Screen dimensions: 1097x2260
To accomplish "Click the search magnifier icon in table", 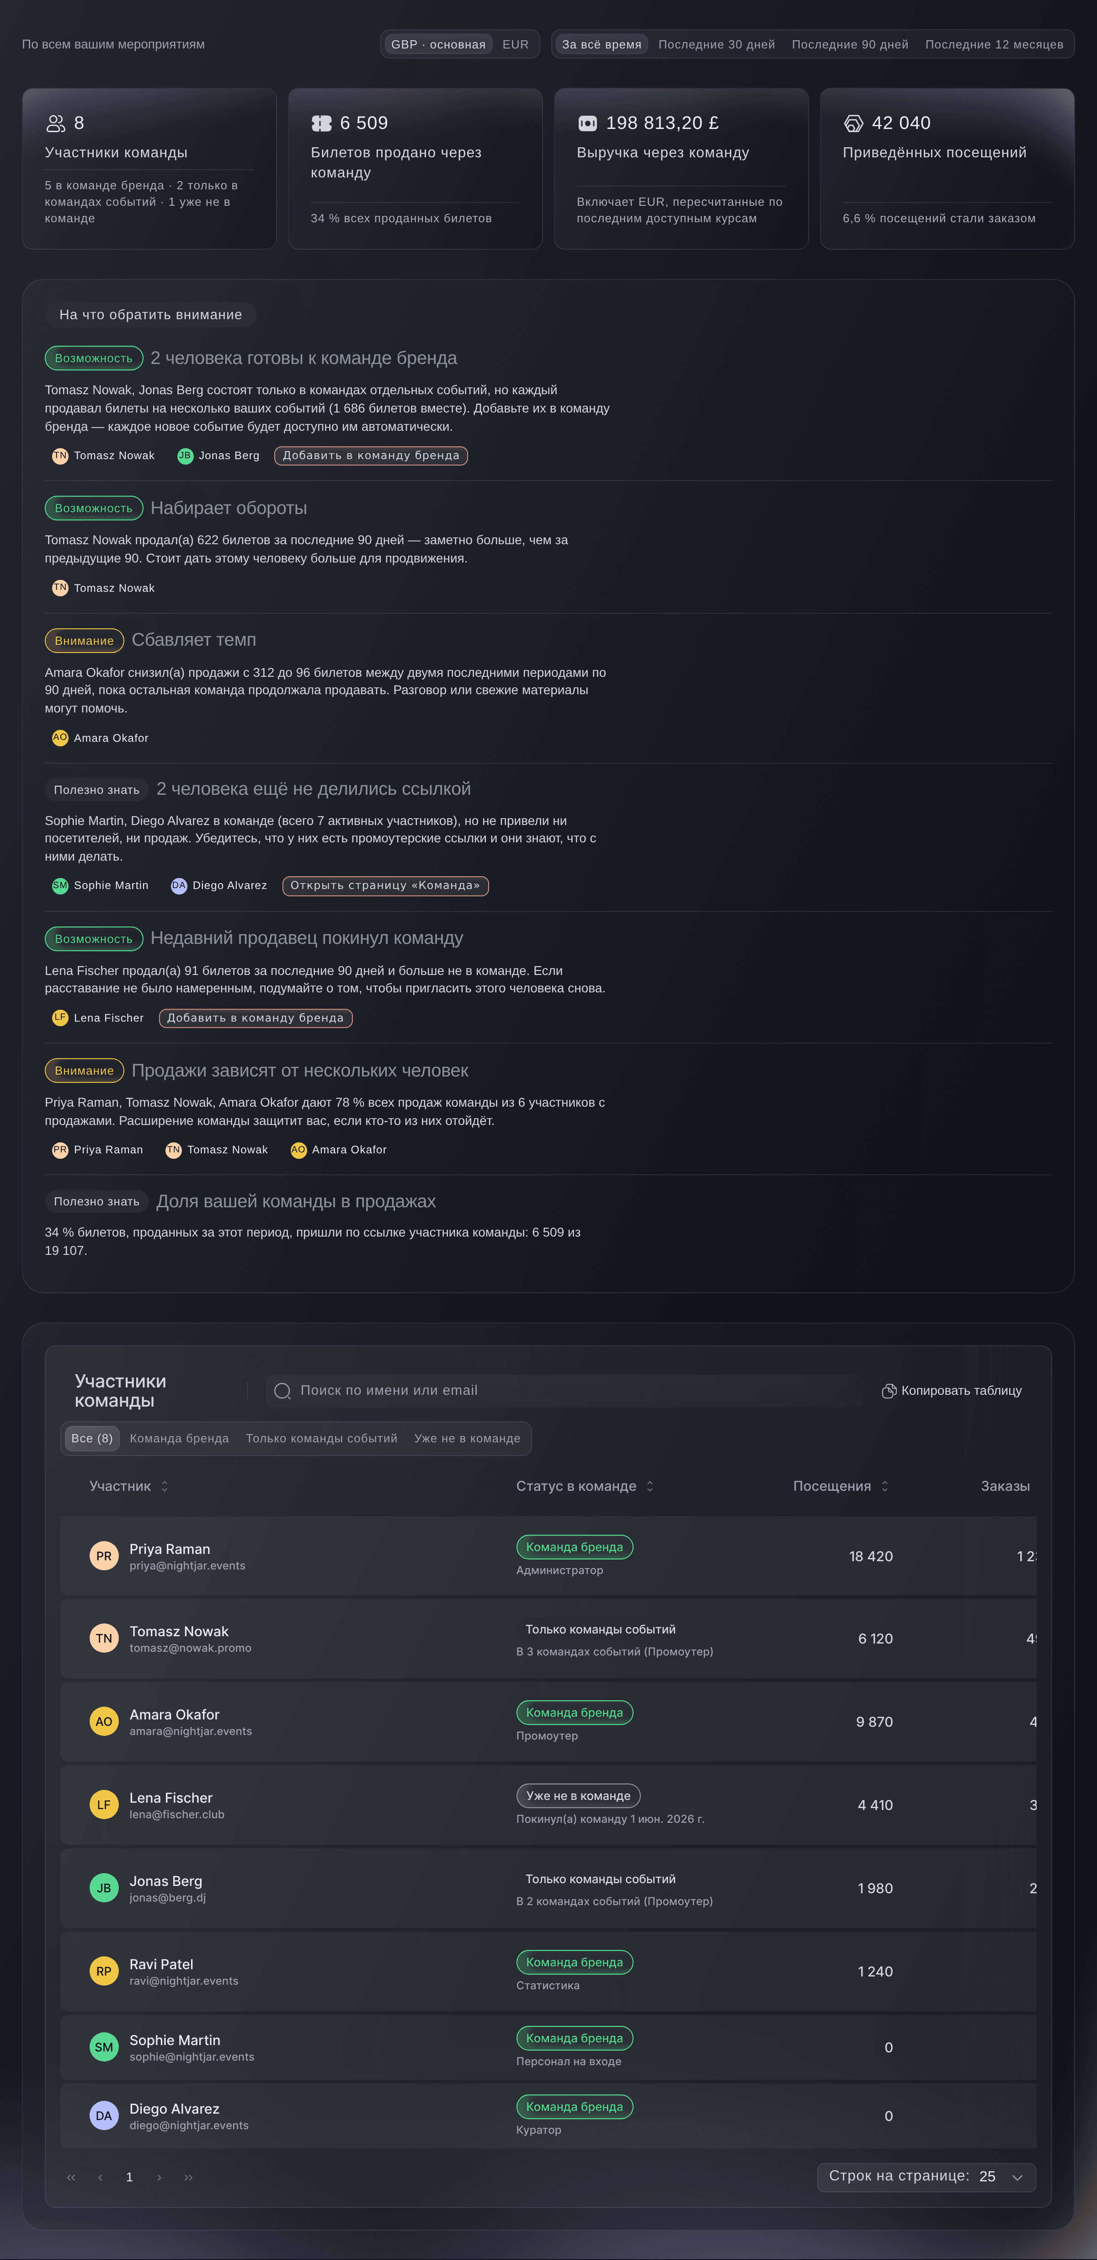I will tap(282, 1392).
